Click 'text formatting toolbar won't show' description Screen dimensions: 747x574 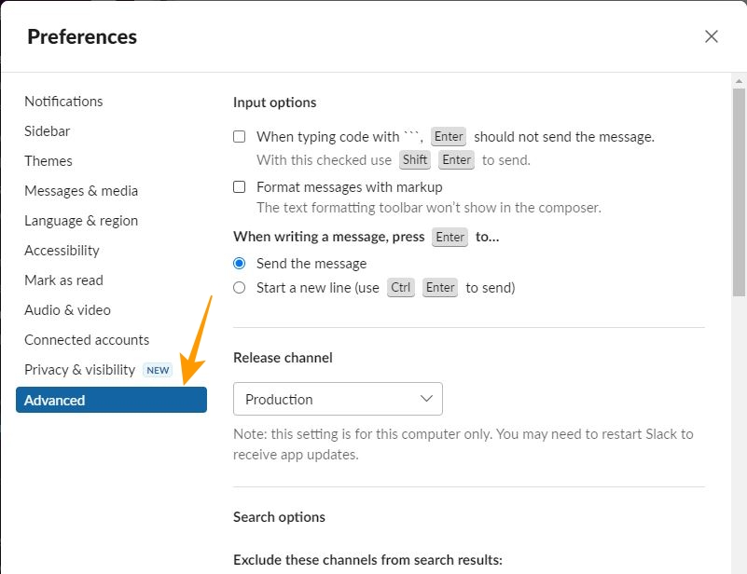(429, 208)
